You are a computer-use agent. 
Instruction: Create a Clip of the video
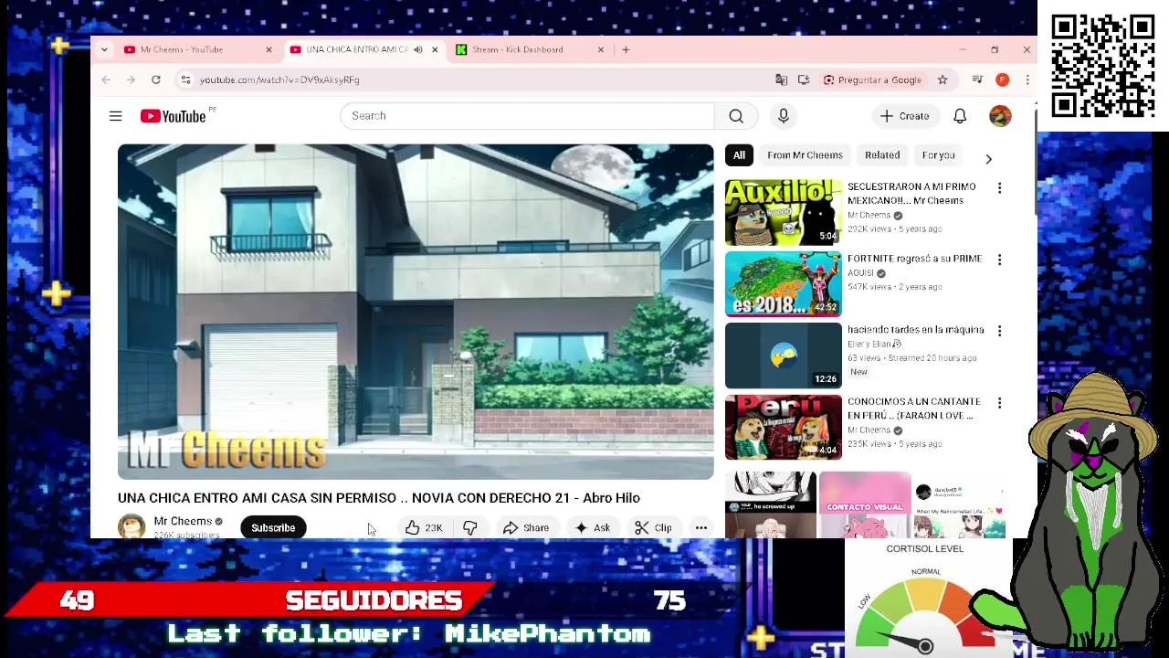(x=653, y=527)
